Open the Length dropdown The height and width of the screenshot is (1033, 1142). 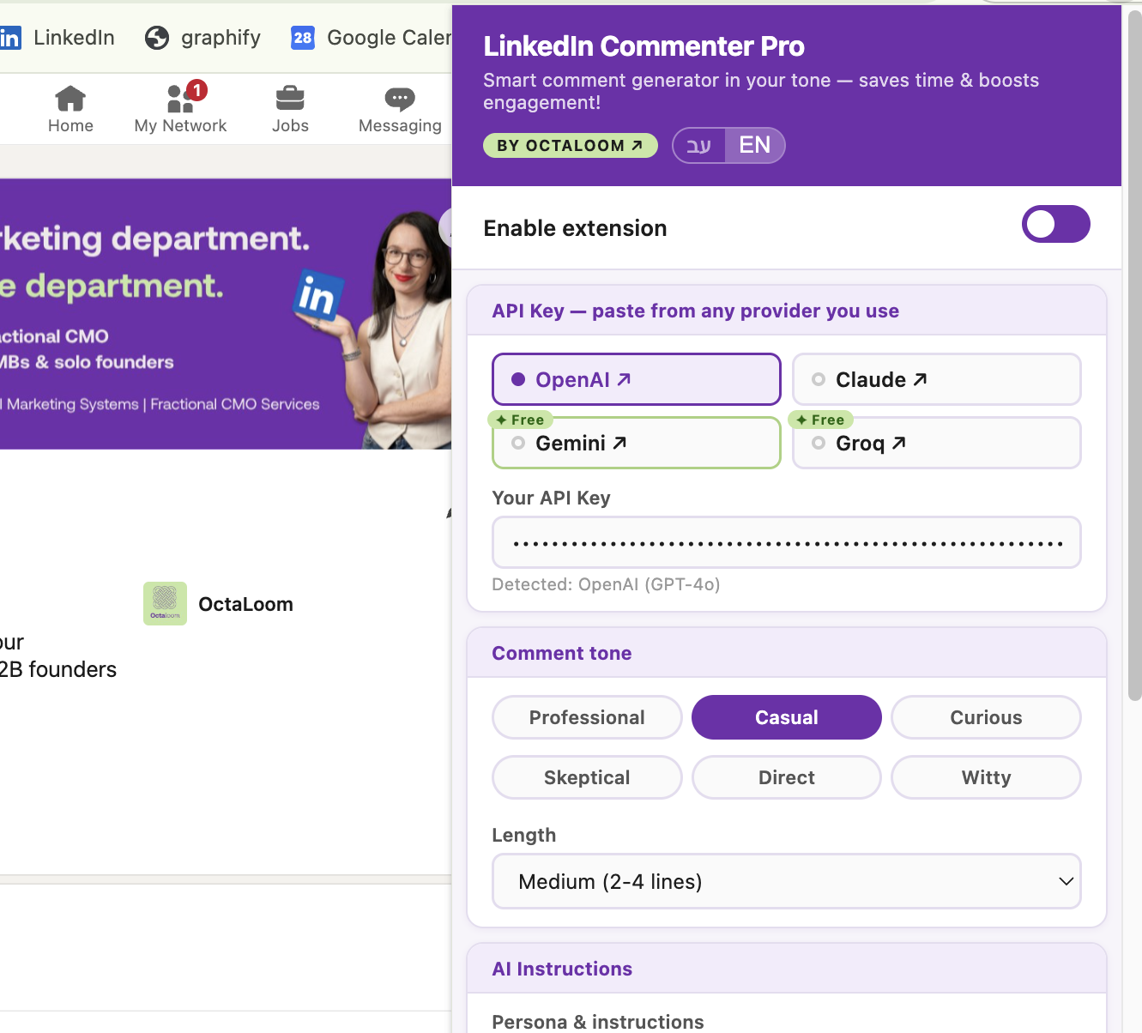(787, 881)
